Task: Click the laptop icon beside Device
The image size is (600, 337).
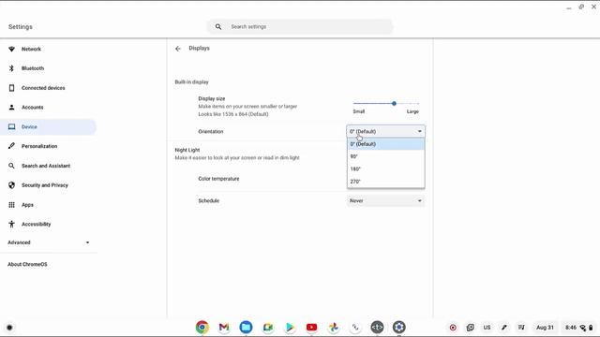Action: [11, 127]
